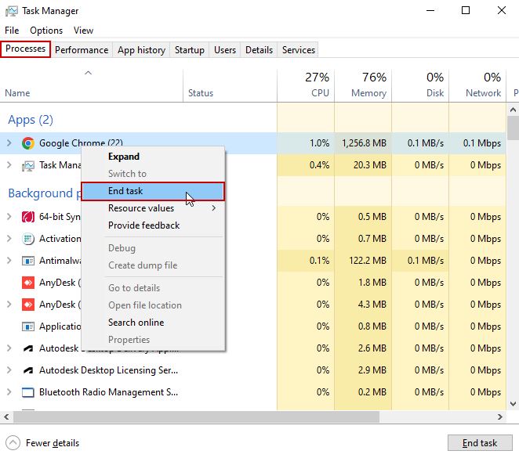Open the Resource values submenu arrow

(214, 208)
